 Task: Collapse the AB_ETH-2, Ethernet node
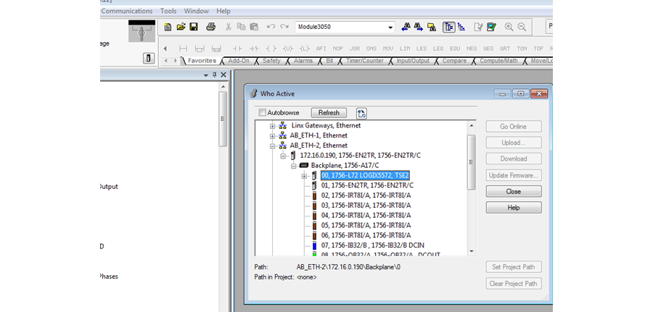(x=273, y=146)
